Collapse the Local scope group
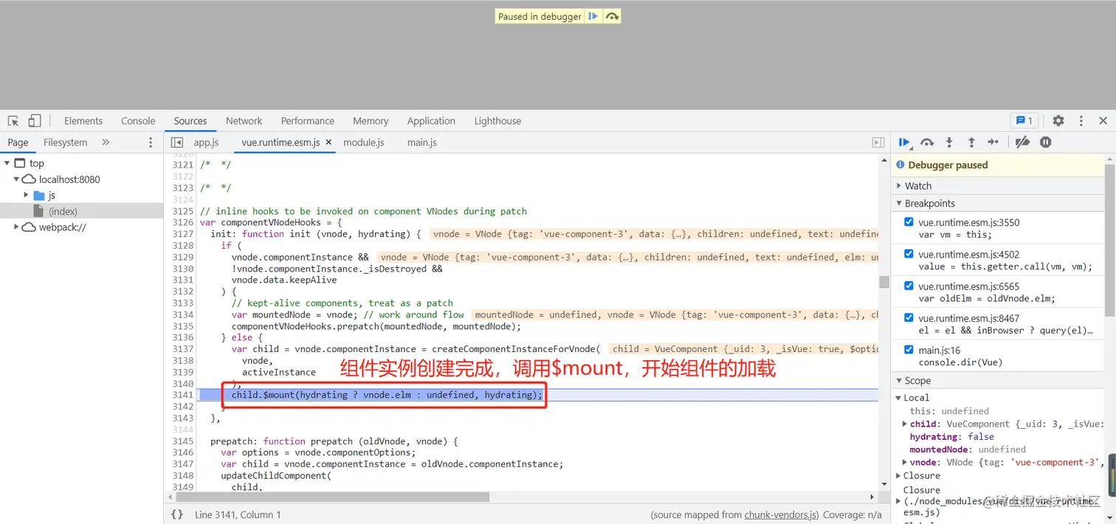Image resolution: width=1116 pixels, height=524 pixels. pos(898,398)
